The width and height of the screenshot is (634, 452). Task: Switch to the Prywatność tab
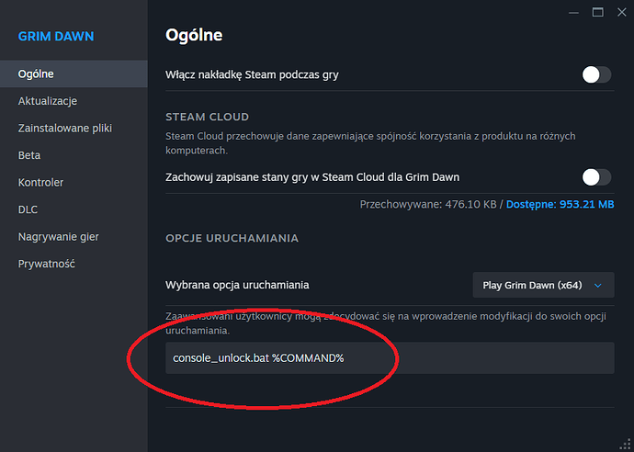point(74,264)
